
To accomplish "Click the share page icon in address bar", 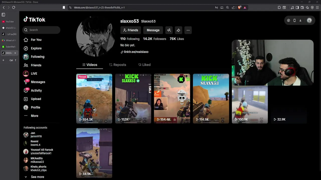I will [233, 7].
